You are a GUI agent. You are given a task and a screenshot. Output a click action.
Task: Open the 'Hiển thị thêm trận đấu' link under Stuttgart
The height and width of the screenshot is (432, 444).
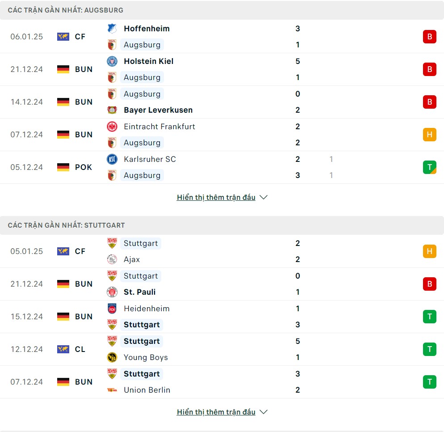pos(216,412)
